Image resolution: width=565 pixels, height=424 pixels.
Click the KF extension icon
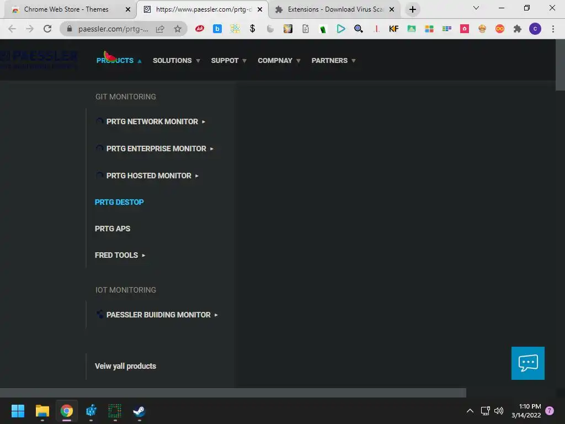pyautogui.click(x=394, y=29)
